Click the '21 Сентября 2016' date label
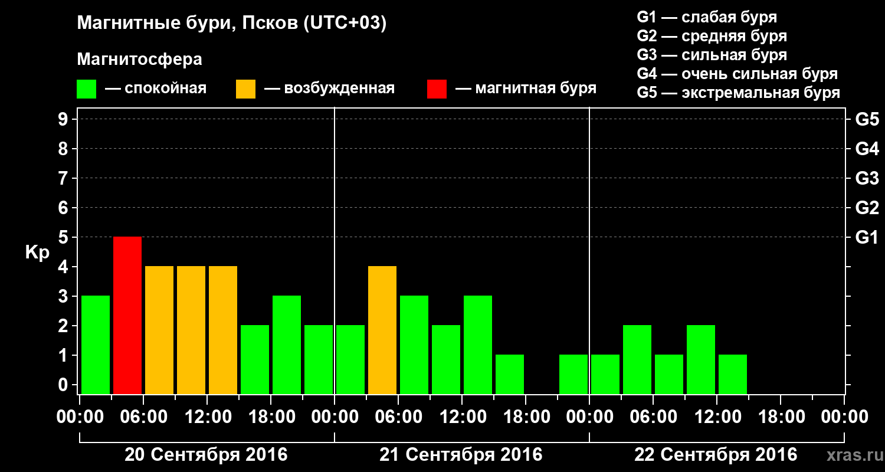 coord(461,455)
